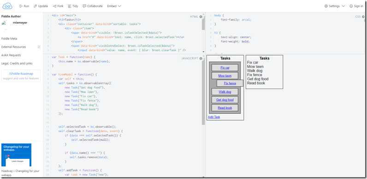The width and height of the screenshot is (367, 179).
Task: Click CSS line 'text-align: center;'
Action: pos(236,37)
